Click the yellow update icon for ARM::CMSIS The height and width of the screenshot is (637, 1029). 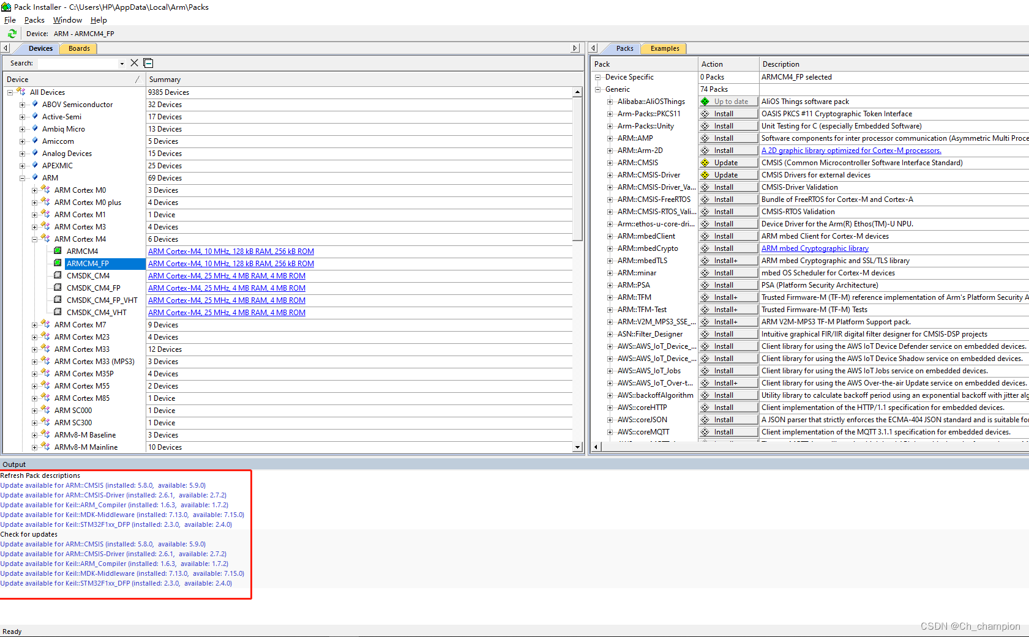705,163
